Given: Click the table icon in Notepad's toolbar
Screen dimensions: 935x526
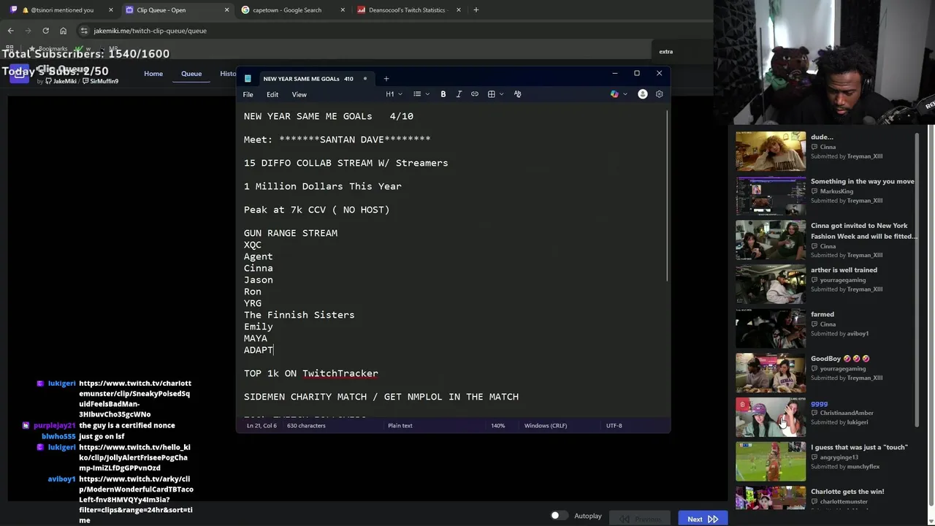Looking at the screenshot, I should click(x=492, y=94).
